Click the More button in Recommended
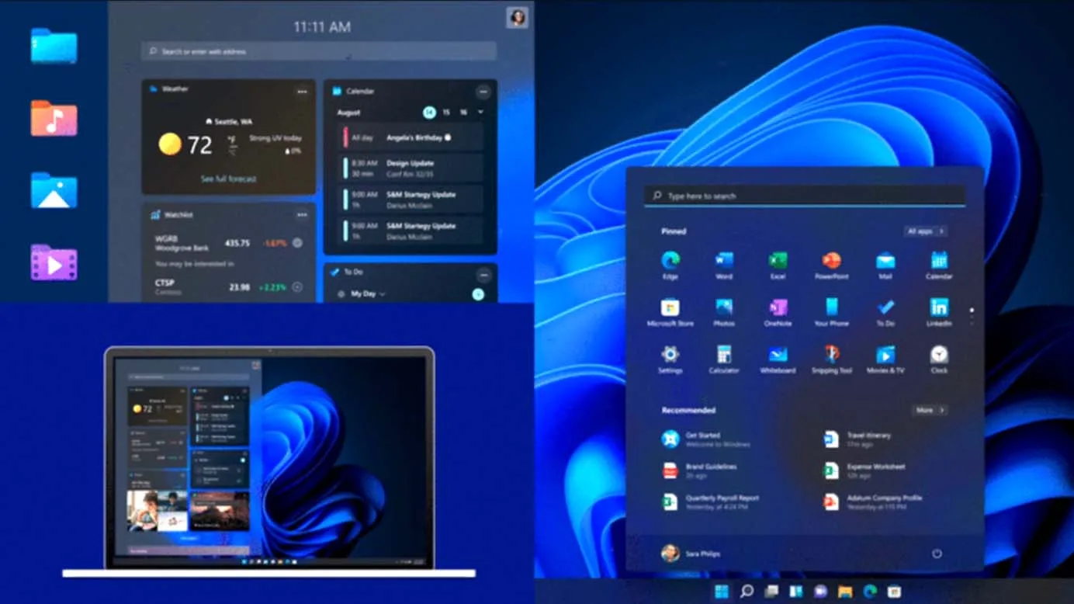This screenshot has width=1074, height=604. coord(930,410)
